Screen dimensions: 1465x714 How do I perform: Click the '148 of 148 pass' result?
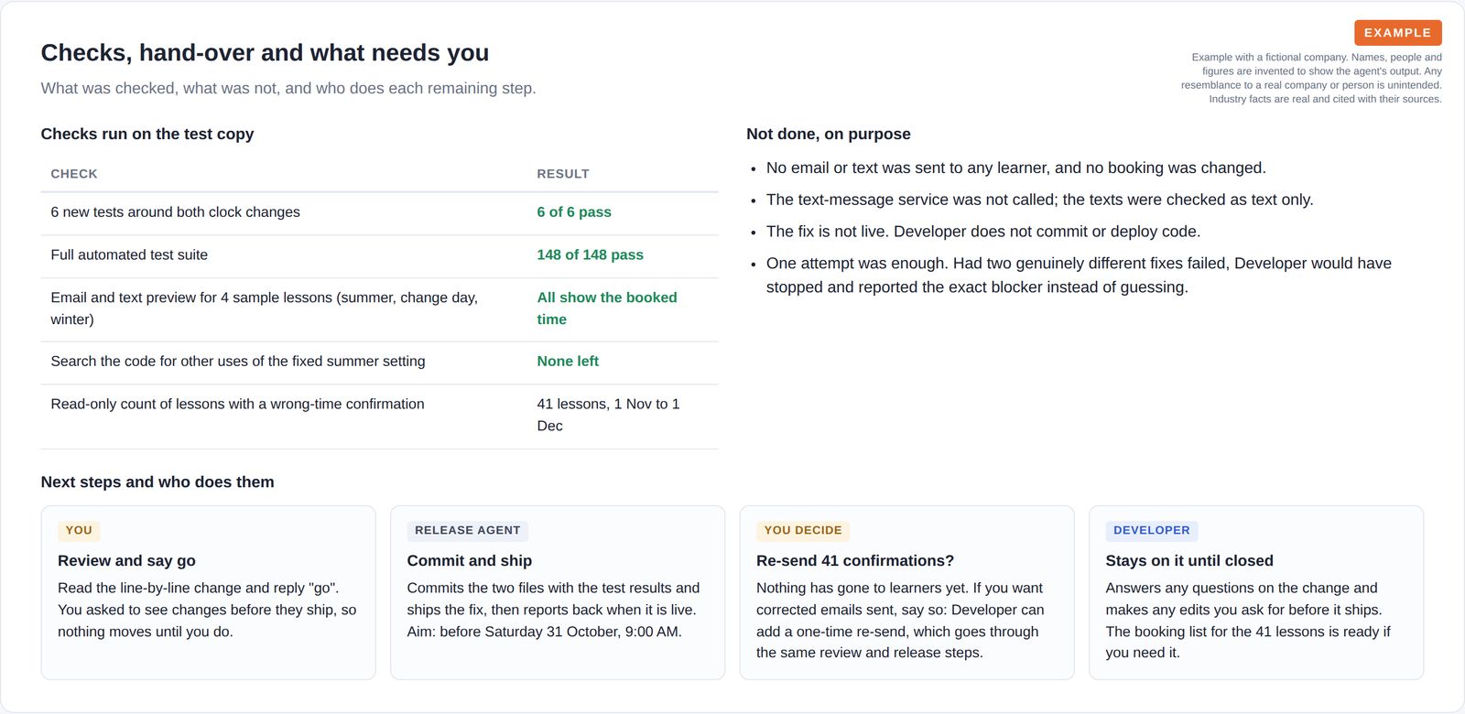[x=590, y=255]
